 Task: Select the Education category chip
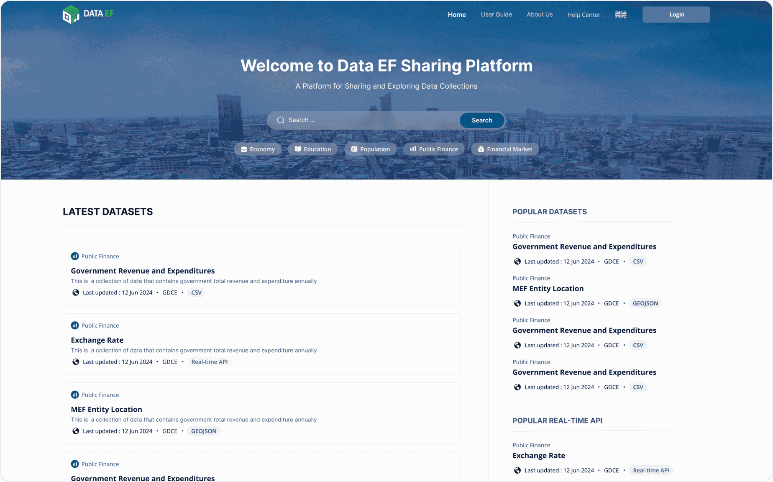[x=313, y=149]
